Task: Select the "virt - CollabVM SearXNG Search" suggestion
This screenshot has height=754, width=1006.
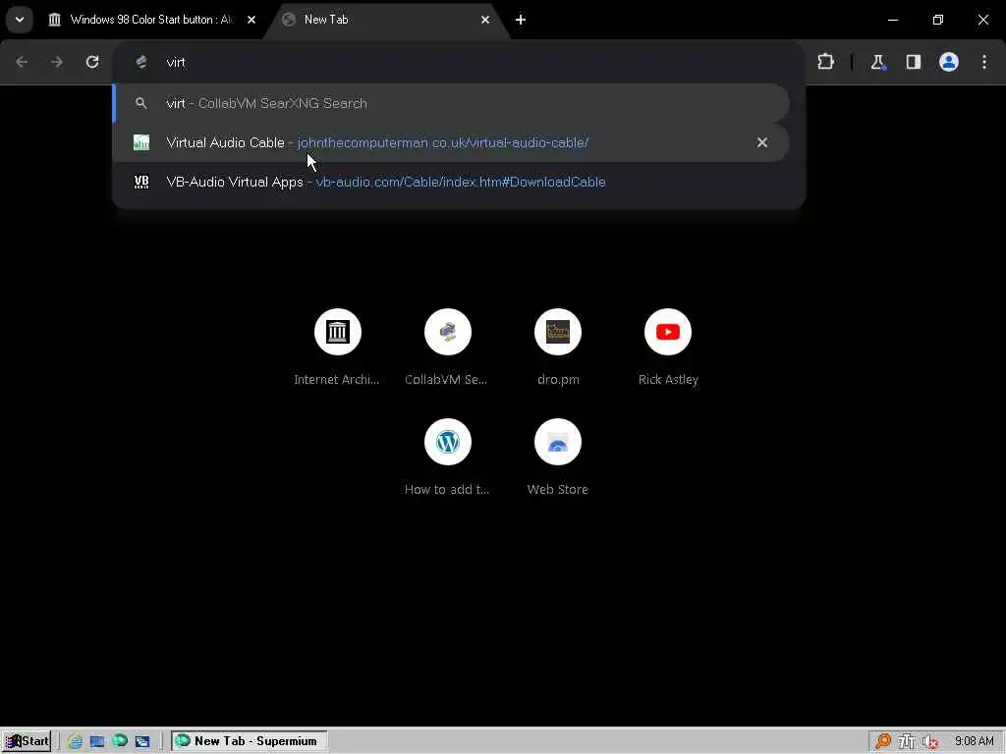Action: [452, 103]
